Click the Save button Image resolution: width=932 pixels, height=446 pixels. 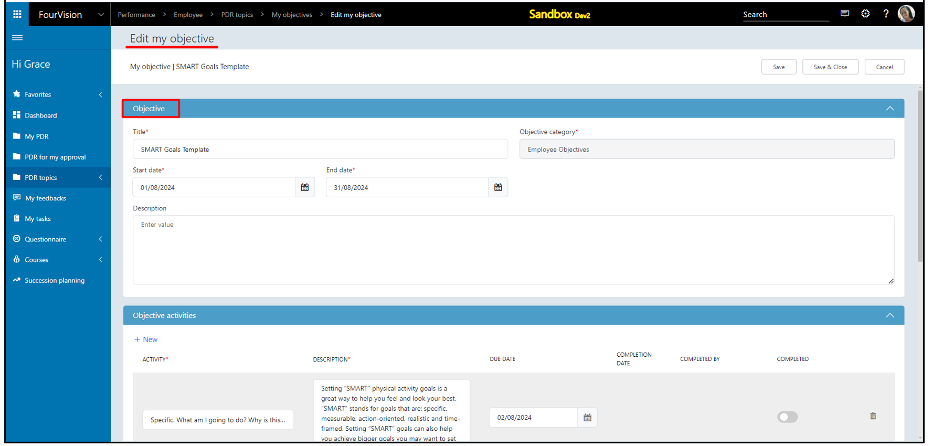(x=779, y=67)
